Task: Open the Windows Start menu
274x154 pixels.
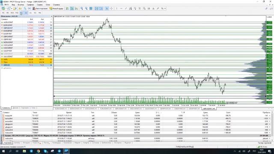Action: point(3,151)
